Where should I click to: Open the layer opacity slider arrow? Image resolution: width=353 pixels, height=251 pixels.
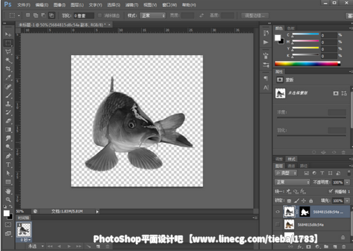[x=347, y=182]
